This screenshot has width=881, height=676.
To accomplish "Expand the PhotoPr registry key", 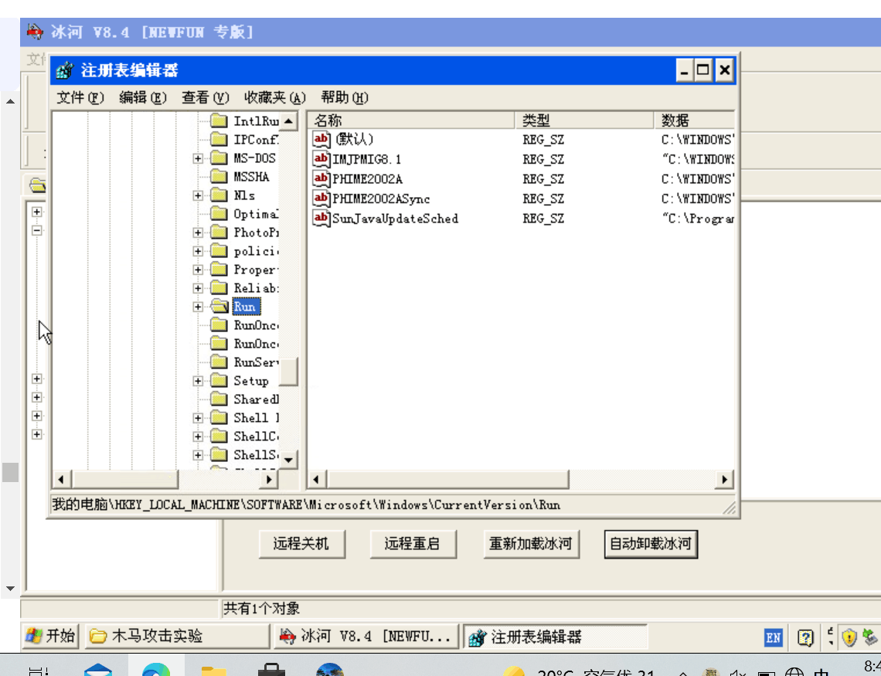I will tap(198, 233).
